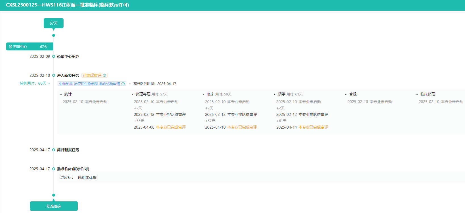Click clock icon in 已完成审评 tag
Screen dimensions: 465x213
coord(104,75)
